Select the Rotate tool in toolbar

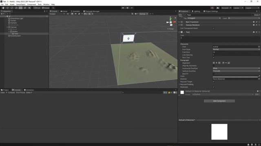[12, 8]
